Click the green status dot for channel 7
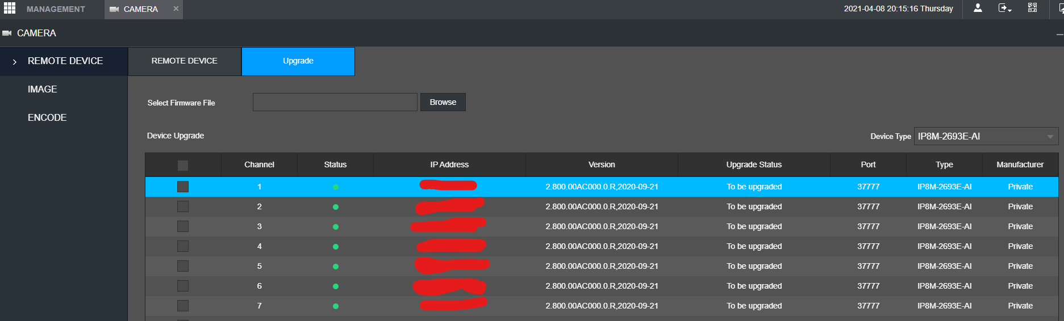Screen dimensions: 1064x321 pyautogui.click(x=336, y=306)
